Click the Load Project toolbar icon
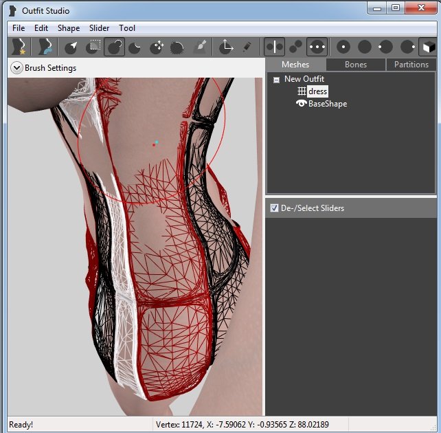Viewport: 441px width, 433px height. click(45, 47)
